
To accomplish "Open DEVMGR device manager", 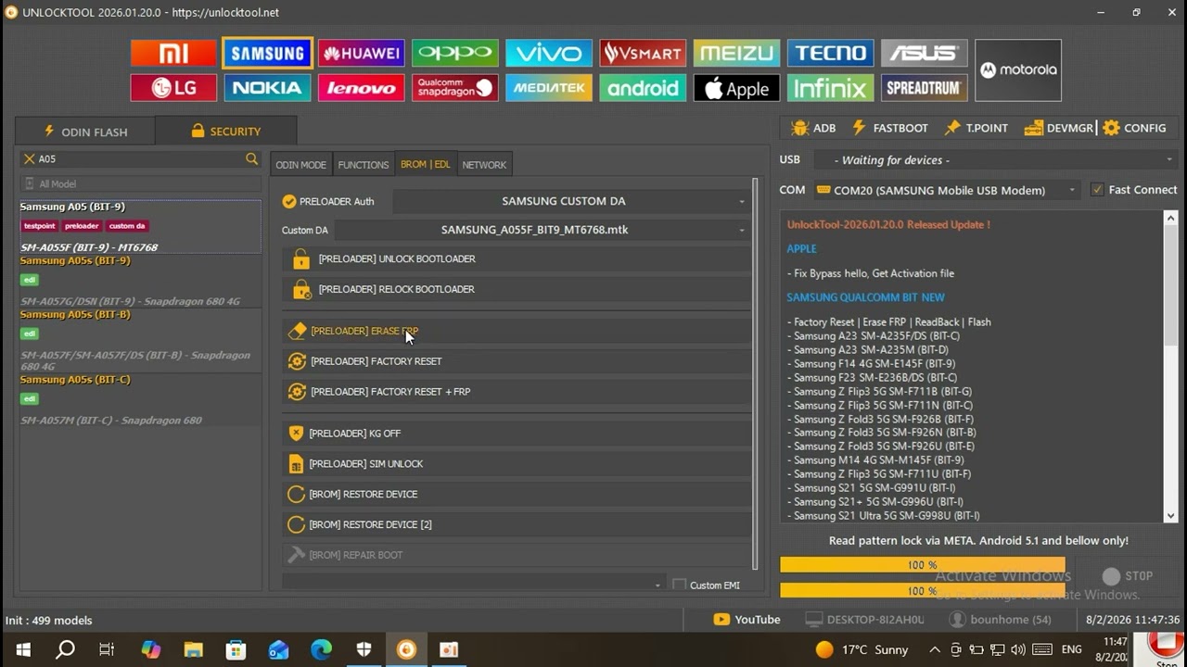I will [x=1058, y=128].
